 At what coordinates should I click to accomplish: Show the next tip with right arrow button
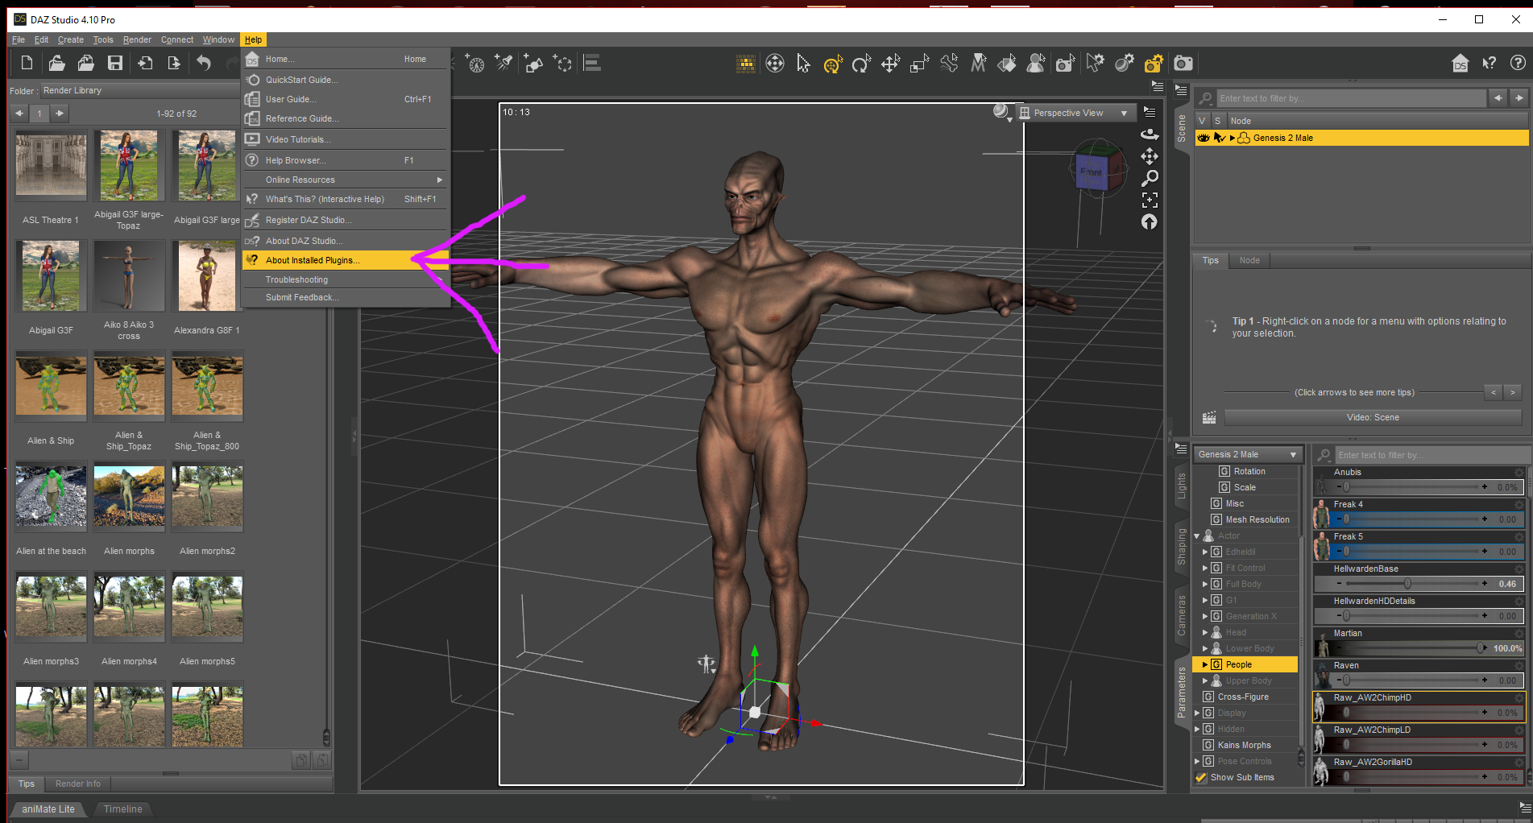pyautogui.click(x=1513, y=392)
